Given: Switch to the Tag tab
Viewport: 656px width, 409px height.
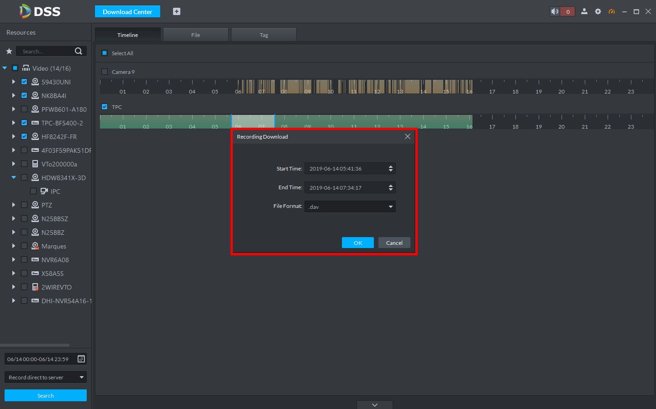Looking at the screenshot, I should (264, 35).
